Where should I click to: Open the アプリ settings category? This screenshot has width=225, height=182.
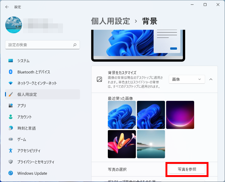(42, 106)
